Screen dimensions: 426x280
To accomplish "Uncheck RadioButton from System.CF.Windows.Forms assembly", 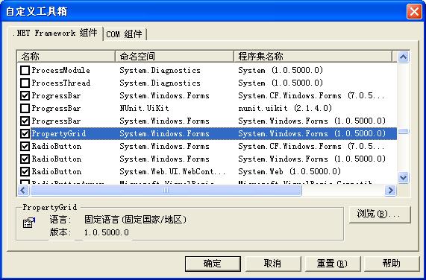I will coord(25,147).
